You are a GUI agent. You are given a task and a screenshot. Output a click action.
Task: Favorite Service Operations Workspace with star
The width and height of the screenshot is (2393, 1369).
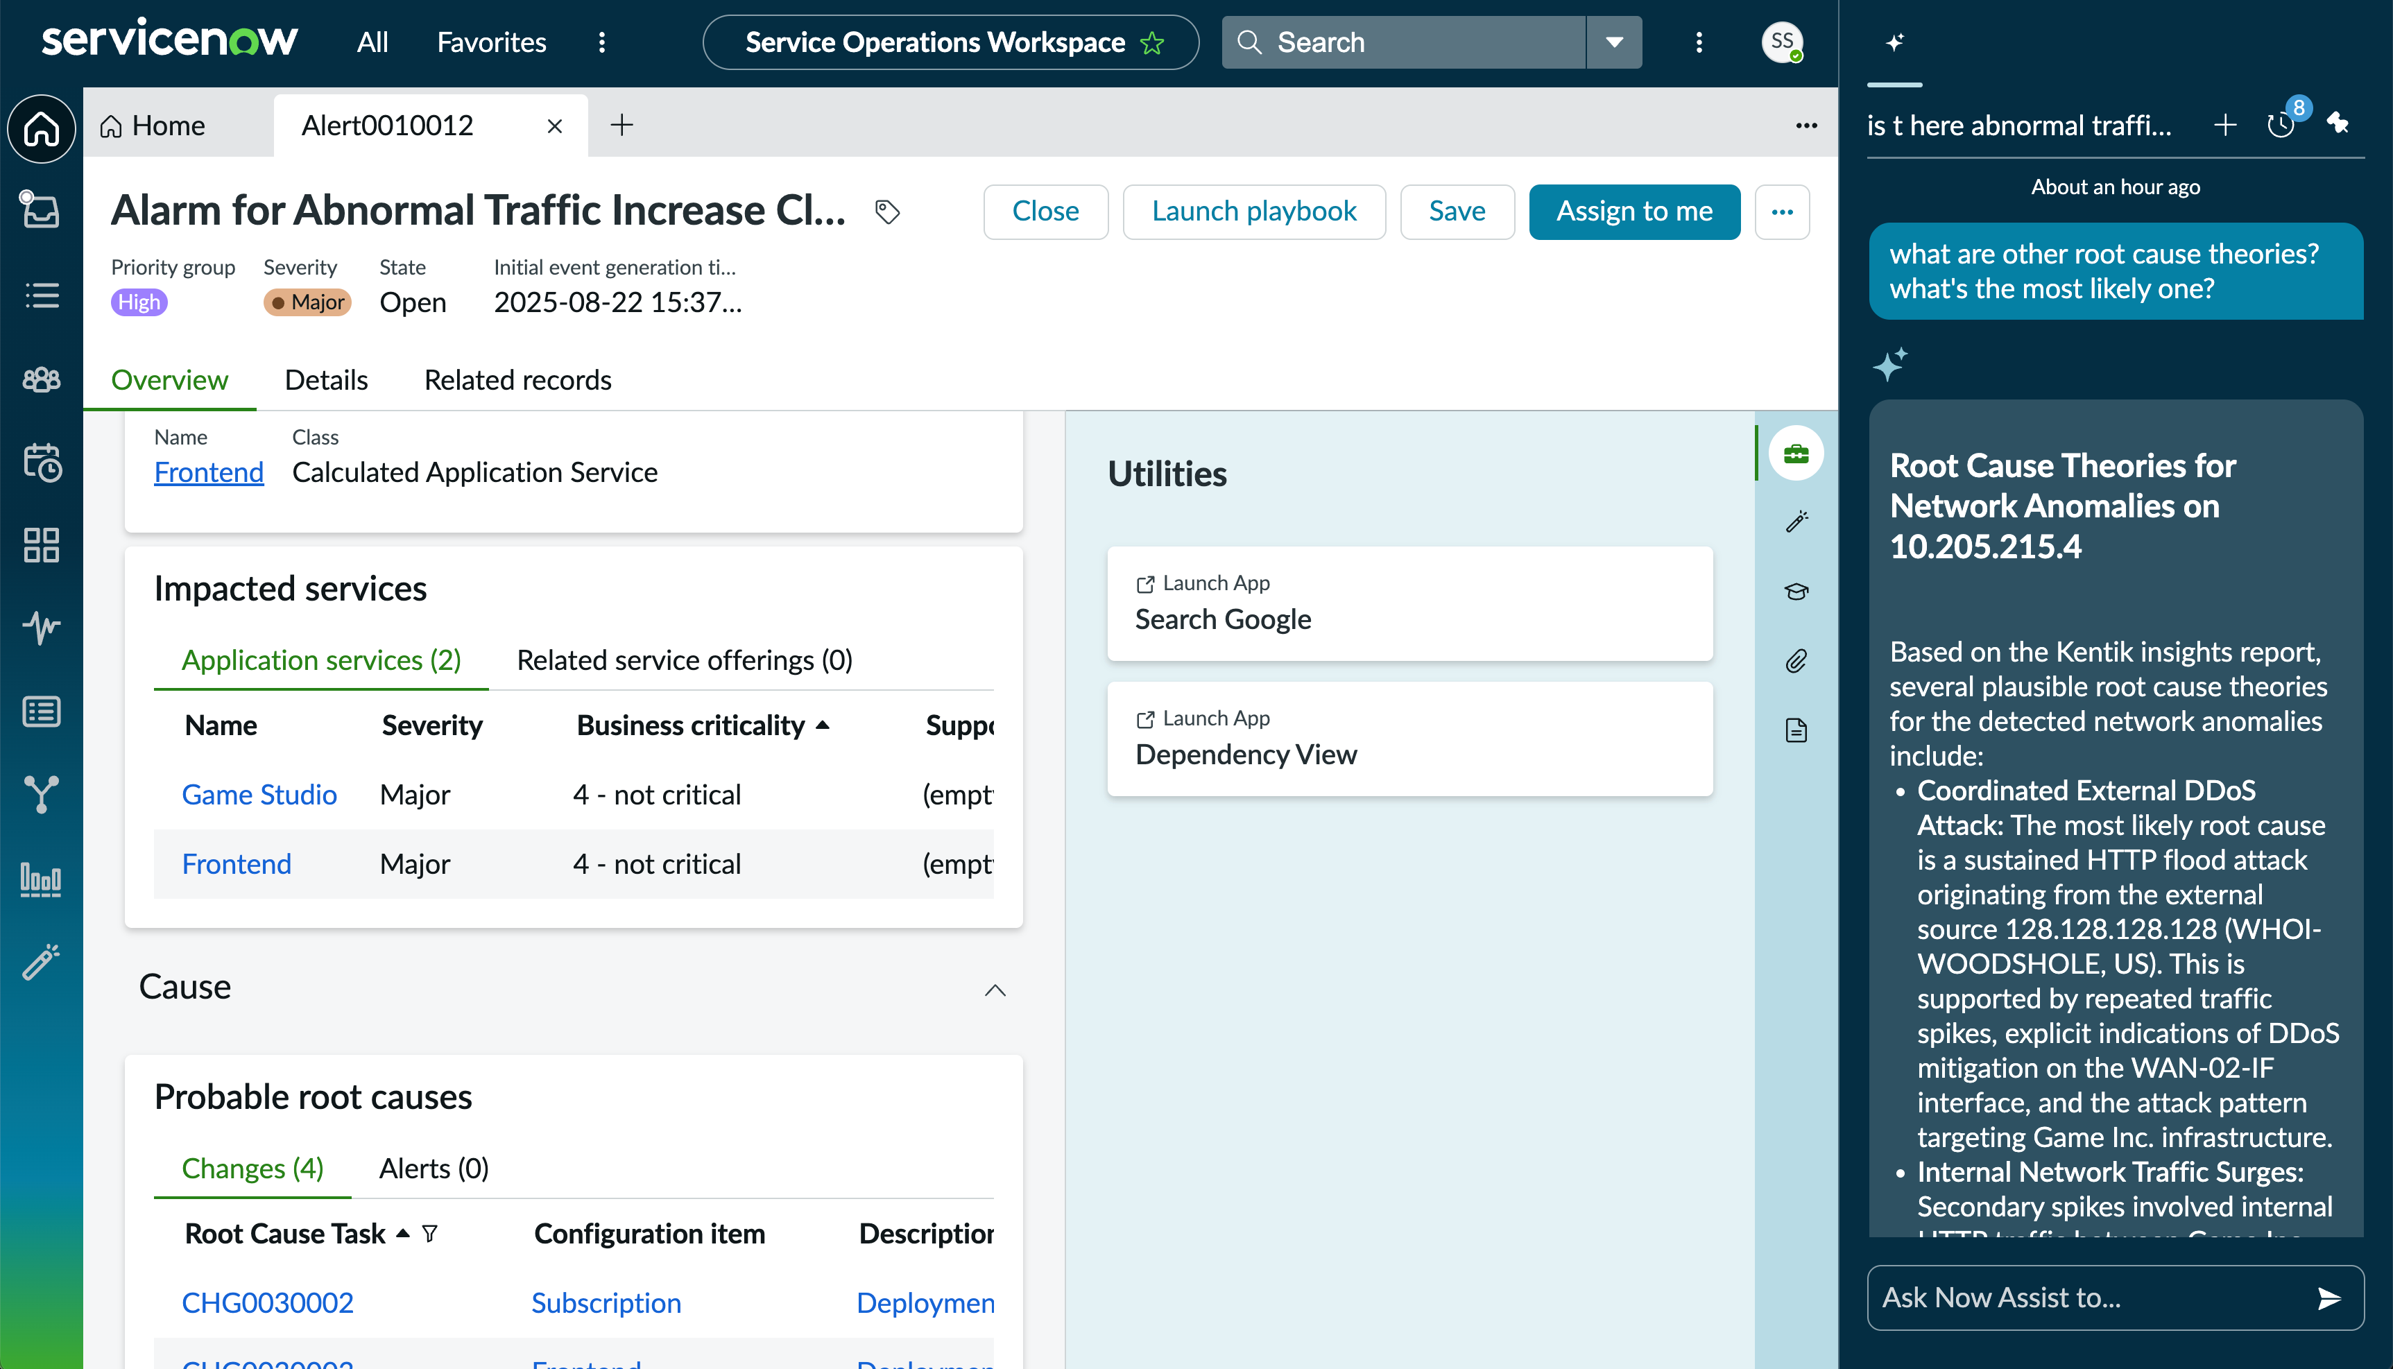coord(1152,43)
